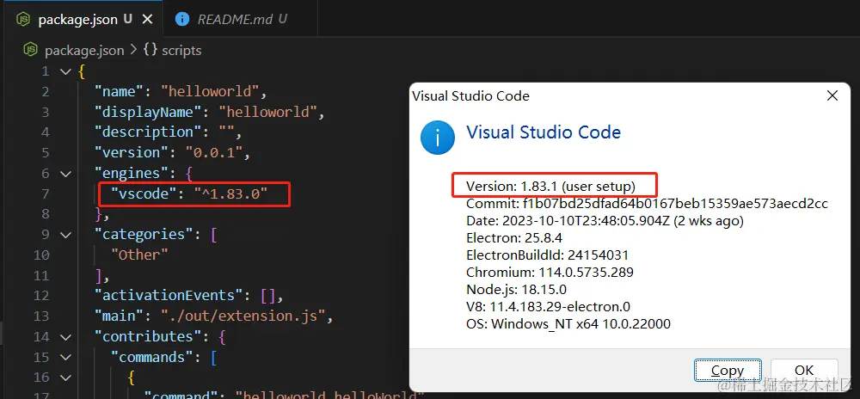Click the Node.js icon on package.json tab
This screenshot has width=860, height=399.
23,19
